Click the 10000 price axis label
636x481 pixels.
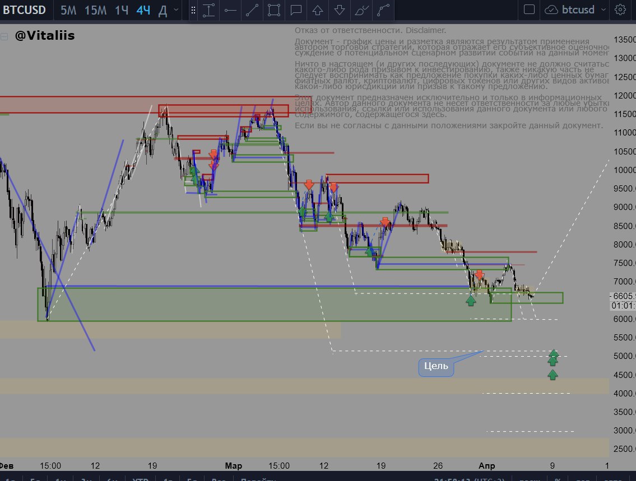(x=625, y=170)
